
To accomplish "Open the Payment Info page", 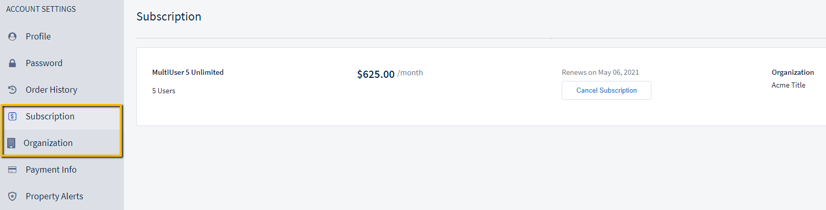I will pyautogui.click(x=51, y=170).
